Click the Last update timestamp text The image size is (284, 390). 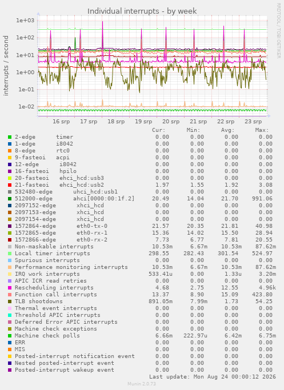(x=213, y=377)
